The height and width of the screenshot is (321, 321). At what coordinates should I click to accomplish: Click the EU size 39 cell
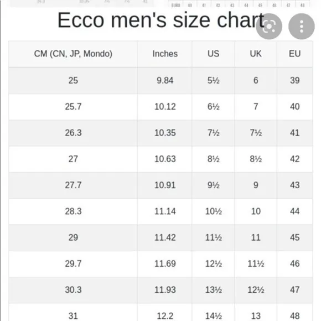(x=295, y=80)
